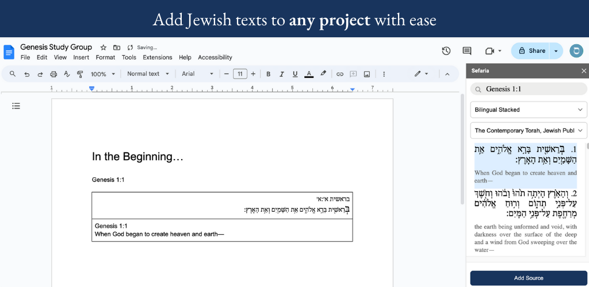Select verse 2 in Sefaria results

(526, 221)
